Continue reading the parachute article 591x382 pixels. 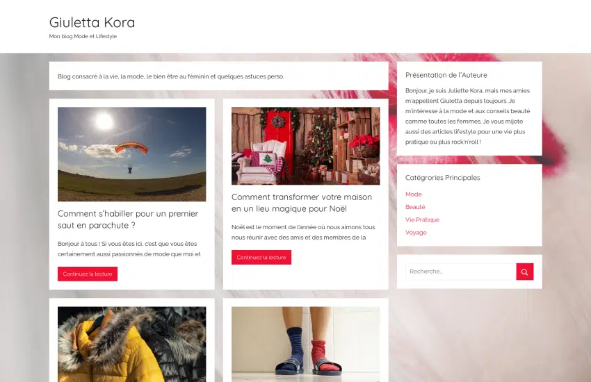[88, 274]
